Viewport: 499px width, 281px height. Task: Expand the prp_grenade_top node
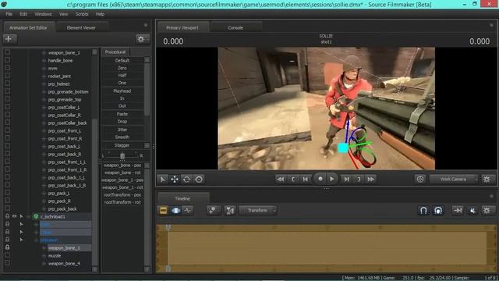tap(44, 99)
